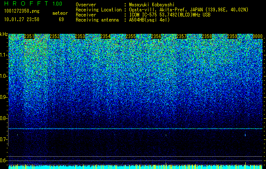Viewport: 266px width, 169px height.
Task: Click the 2357 time marker
Action: click(x=181, y=36)
